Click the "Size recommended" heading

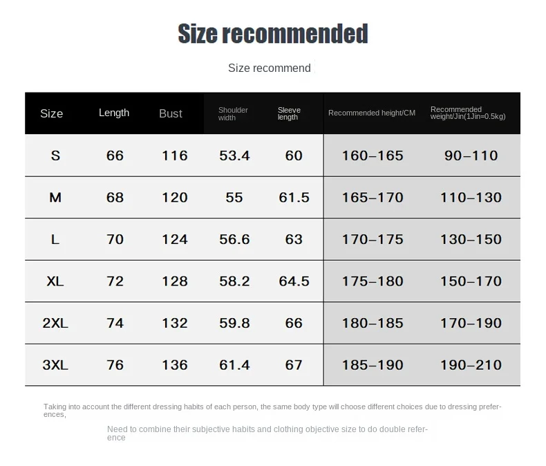272,34
